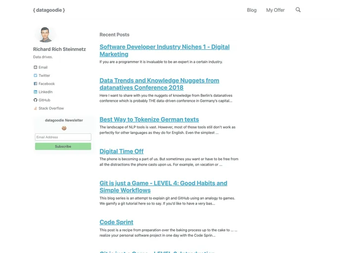Click the GitHub octocat icon

(36, 100)
